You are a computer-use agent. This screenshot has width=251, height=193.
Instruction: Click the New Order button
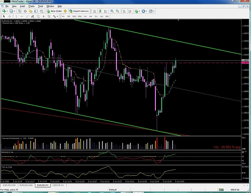click(54, 11)
